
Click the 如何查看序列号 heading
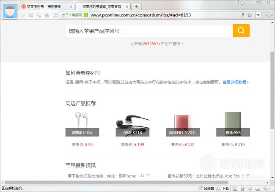[x=83, y=73]
